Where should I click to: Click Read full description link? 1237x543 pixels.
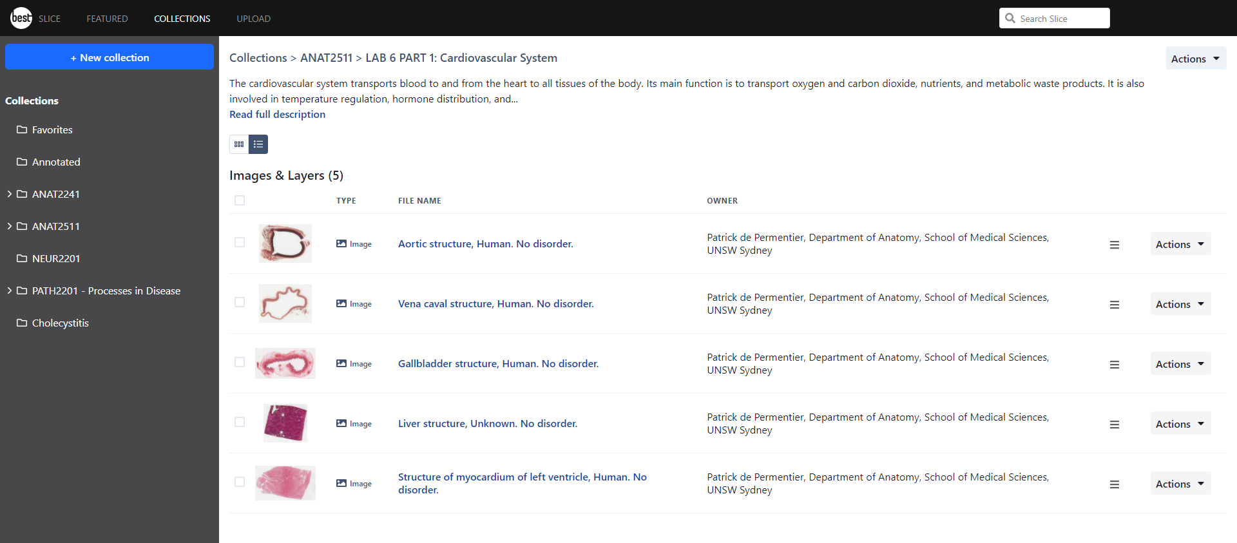pyautogui.click(x=277, y=114)
